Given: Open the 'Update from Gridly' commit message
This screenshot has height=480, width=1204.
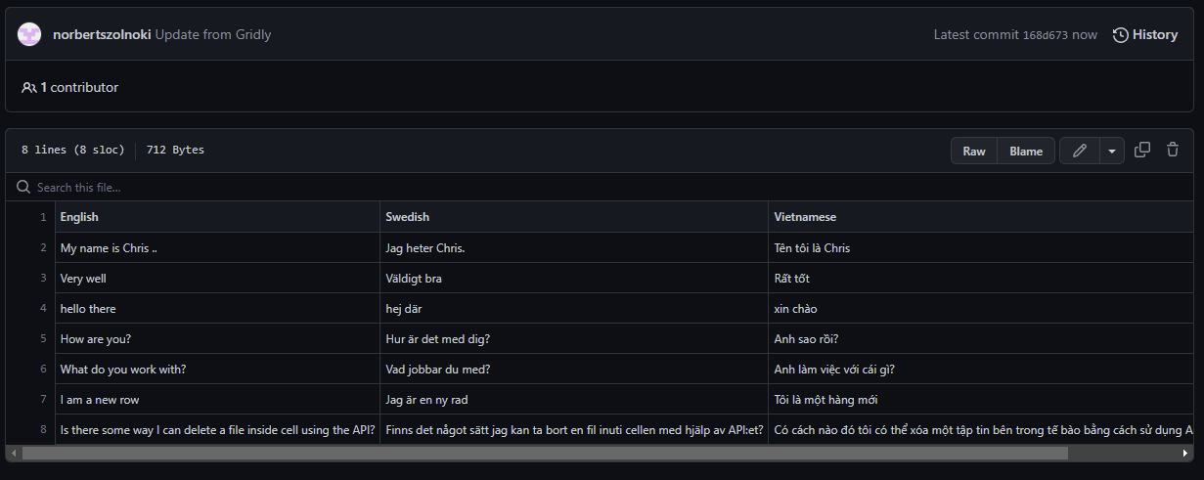Looking at the screenshot, I should coord(213,34).
